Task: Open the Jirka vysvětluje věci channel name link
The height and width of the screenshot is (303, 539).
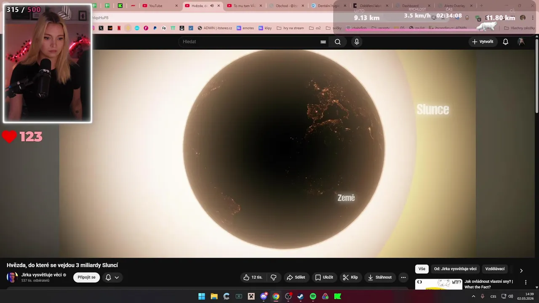Action: [41, 275]
